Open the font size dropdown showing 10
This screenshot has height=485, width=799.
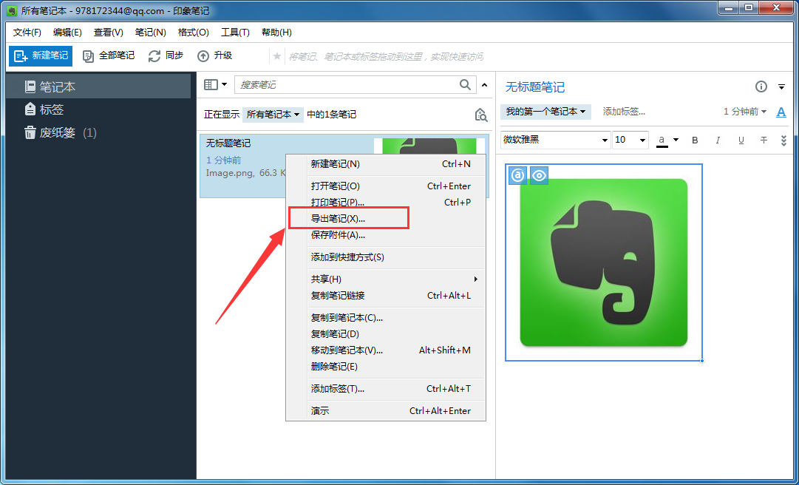tap(630, 140)
